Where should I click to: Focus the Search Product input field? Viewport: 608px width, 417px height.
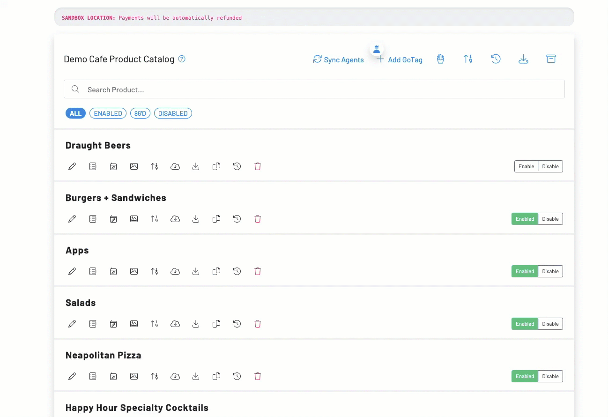click(314, 89)
